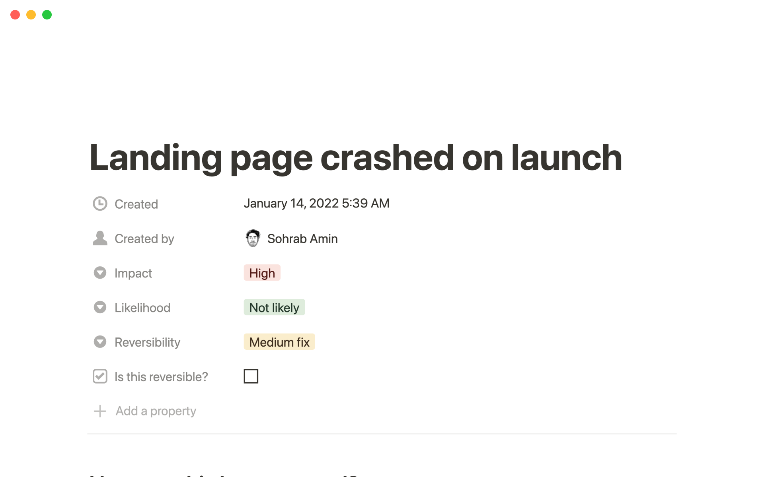Click the Impact property dropdown icon
This screenshot has width=764, height=477.
(x=100, y=273)
